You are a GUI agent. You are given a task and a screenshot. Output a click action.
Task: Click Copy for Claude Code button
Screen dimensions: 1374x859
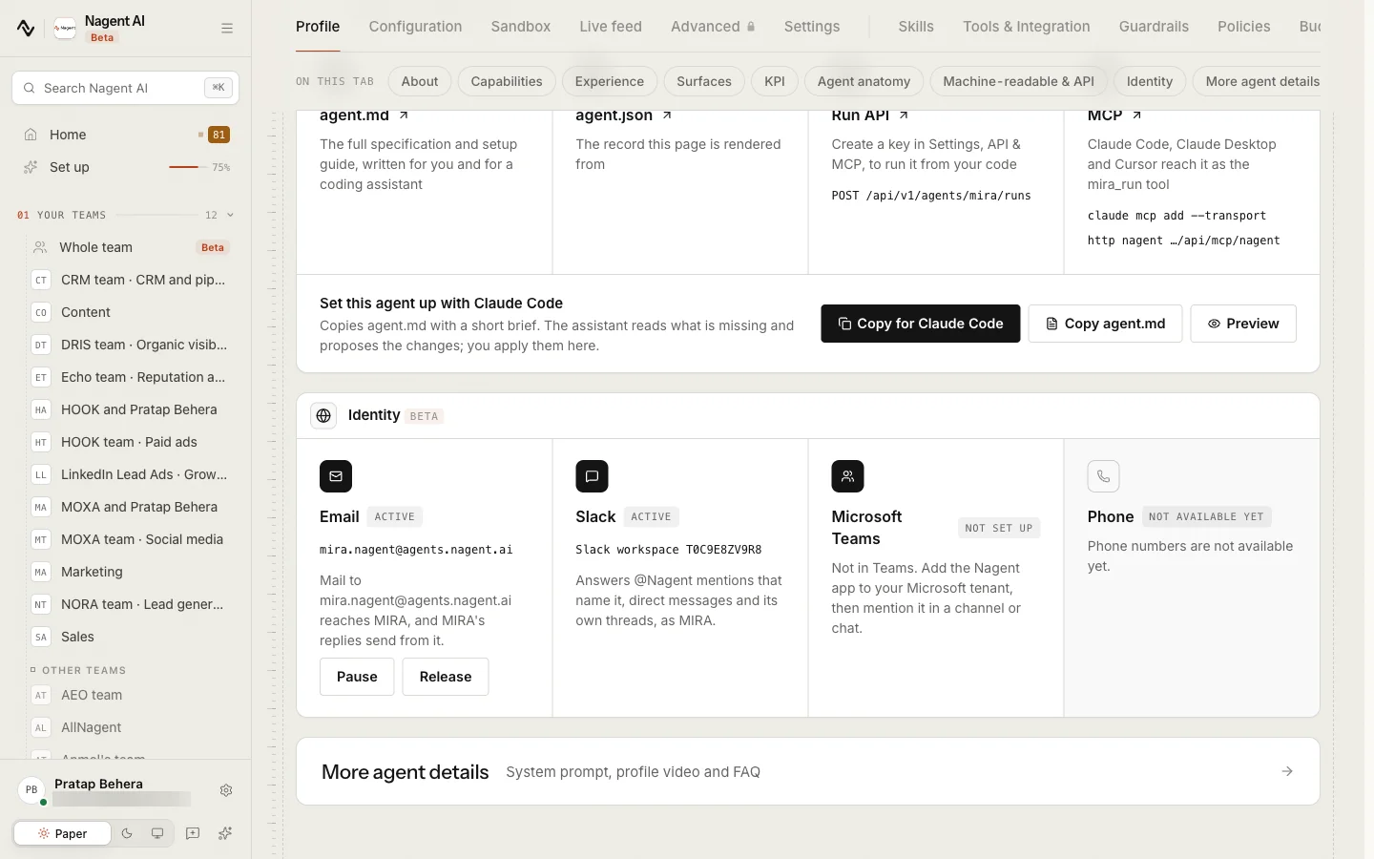pyautogui.click(x=921, y=324)
